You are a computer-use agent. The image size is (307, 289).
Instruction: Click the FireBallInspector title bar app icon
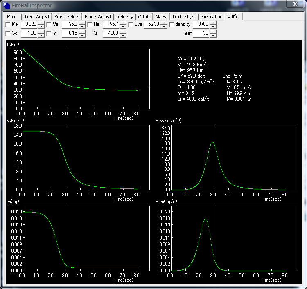point(7,6)
